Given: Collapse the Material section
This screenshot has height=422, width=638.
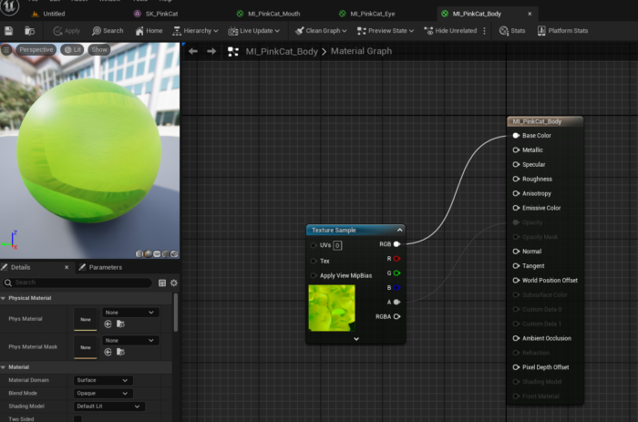Looking at the screenshot, I should pyautogui.click(x=4, y=367).
